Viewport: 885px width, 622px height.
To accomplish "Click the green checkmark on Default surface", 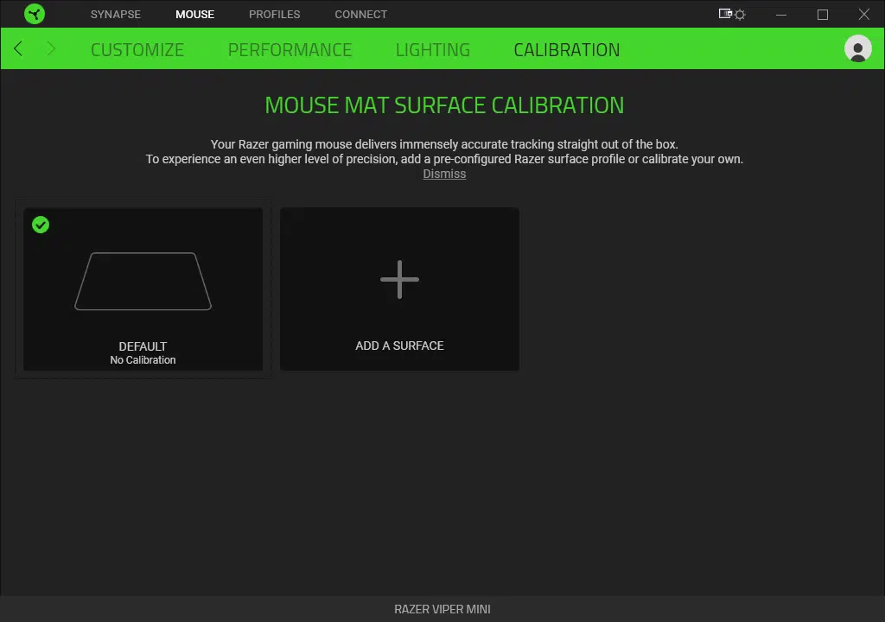I will point(41,225).
